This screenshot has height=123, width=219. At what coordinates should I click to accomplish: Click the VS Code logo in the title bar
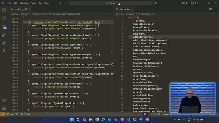(x=3, y=3)
